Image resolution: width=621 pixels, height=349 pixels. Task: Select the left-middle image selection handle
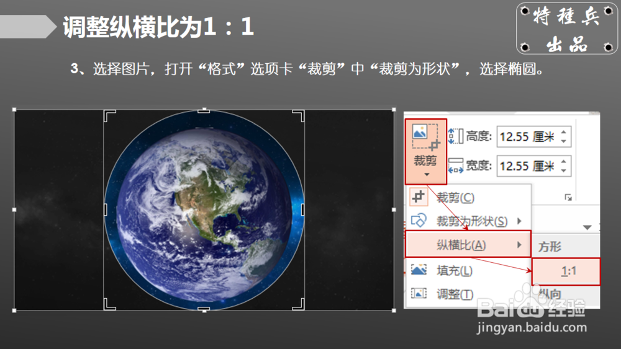coord(14,210)
